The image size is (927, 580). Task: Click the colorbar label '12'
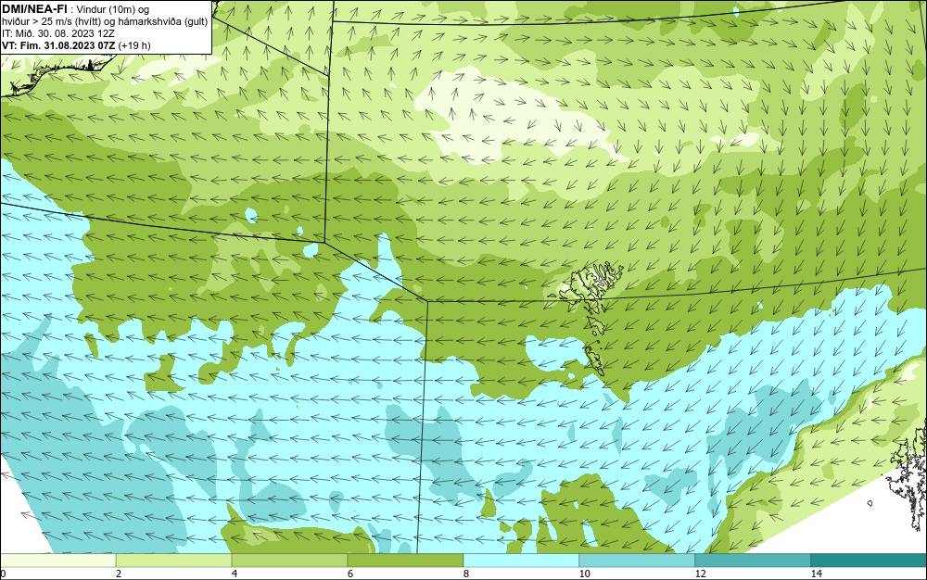[701, 574]
